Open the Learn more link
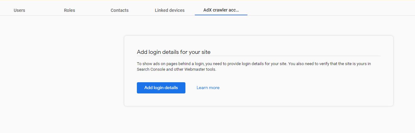The height and width of the screenshot is (133, 415). coord(208,88)
